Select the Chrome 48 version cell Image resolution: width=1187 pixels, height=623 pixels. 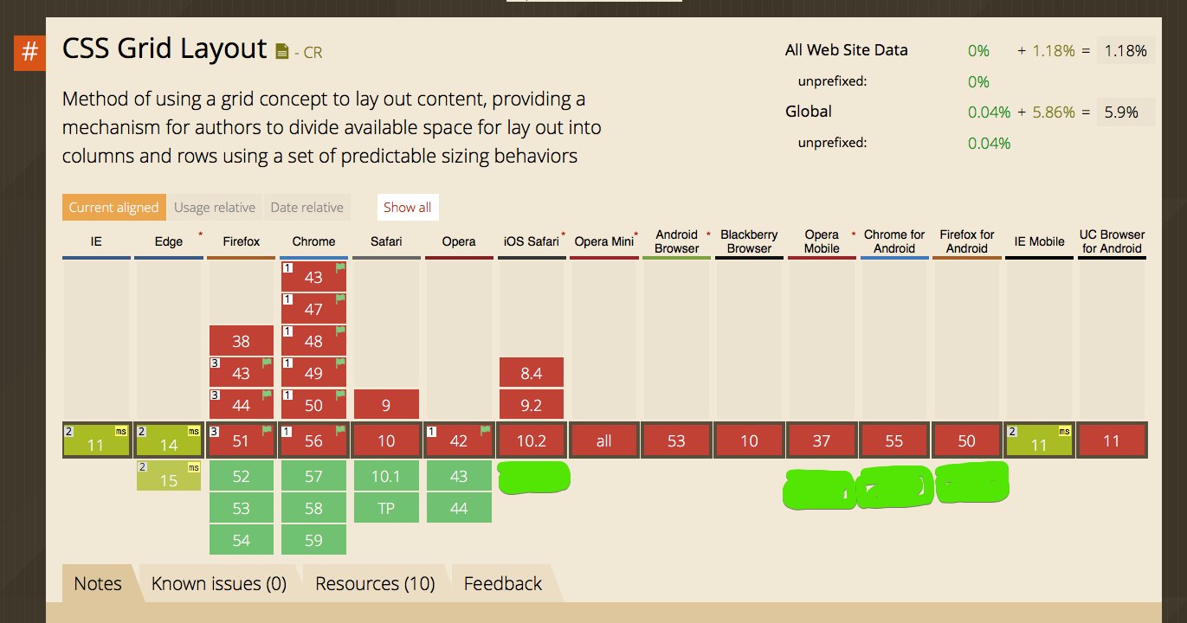click(313, 341)
